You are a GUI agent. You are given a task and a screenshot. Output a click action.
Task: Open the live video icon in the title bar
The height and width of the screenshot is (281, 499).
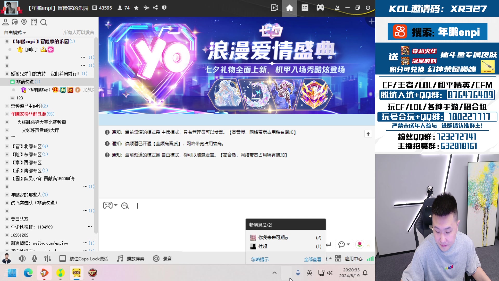pyautogui.click(x=274, y=8)
